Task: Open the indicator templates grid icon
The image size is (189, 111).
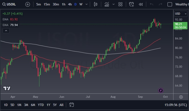Action: pyautogui.click(x=120, y=4)
